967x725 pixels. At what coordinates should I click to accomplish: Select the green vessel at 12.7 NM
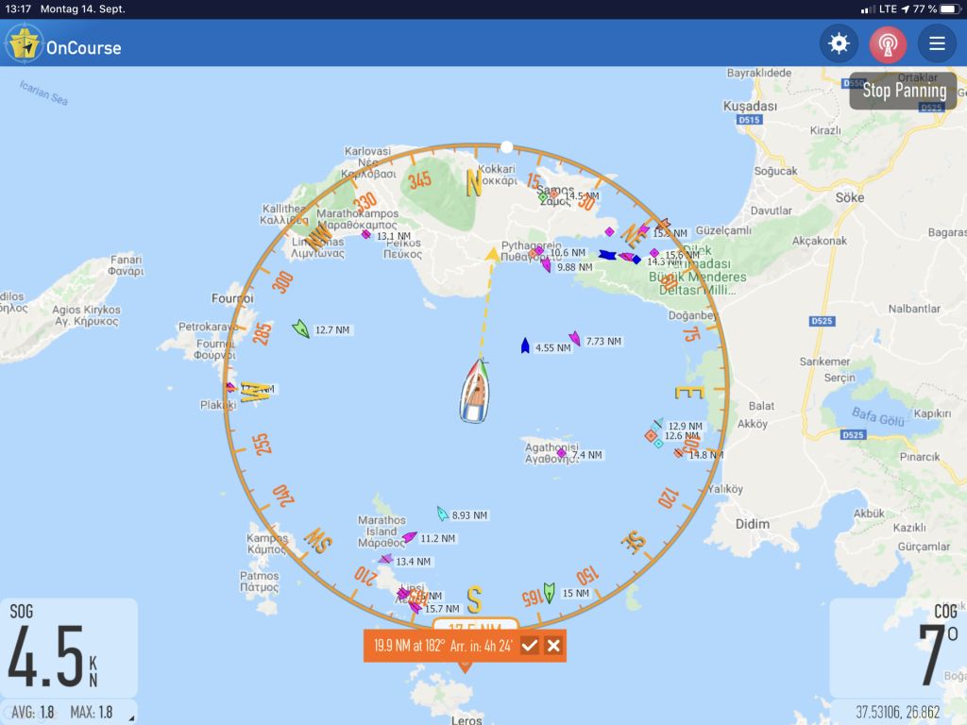point(301,329)
